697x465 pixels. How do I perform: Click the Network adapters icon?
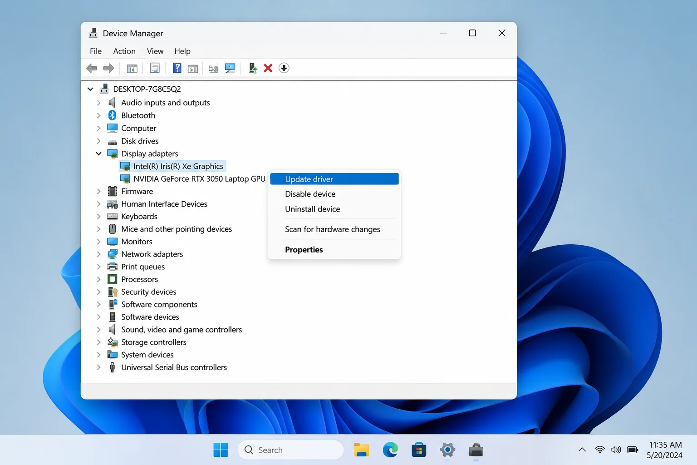tap(113, 254)
